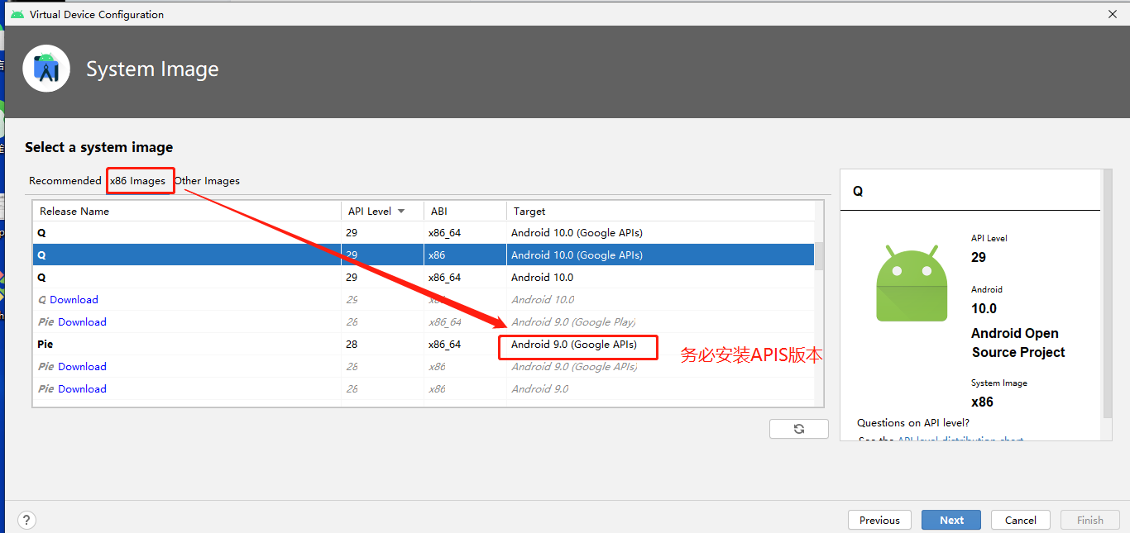Click the '10.0' Android version in details

[x=984, y=308]
